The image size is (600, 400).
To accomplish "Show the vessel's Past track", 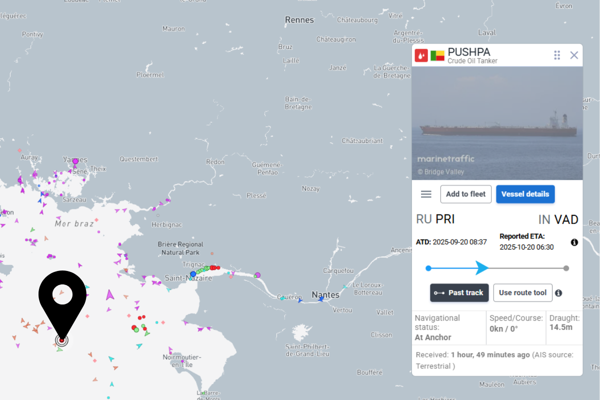I will point(459,293).
